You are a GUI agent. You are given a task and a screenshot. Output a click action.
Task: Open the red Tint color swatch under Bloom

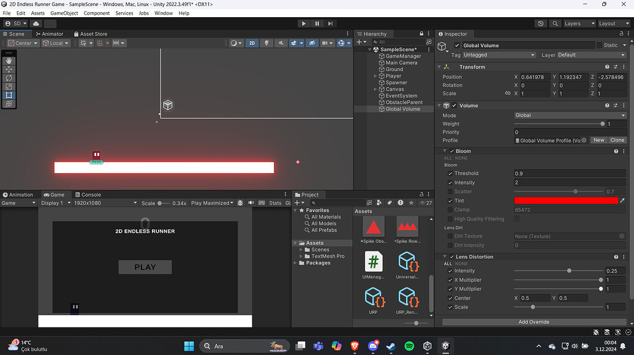[x=567, y=200]
